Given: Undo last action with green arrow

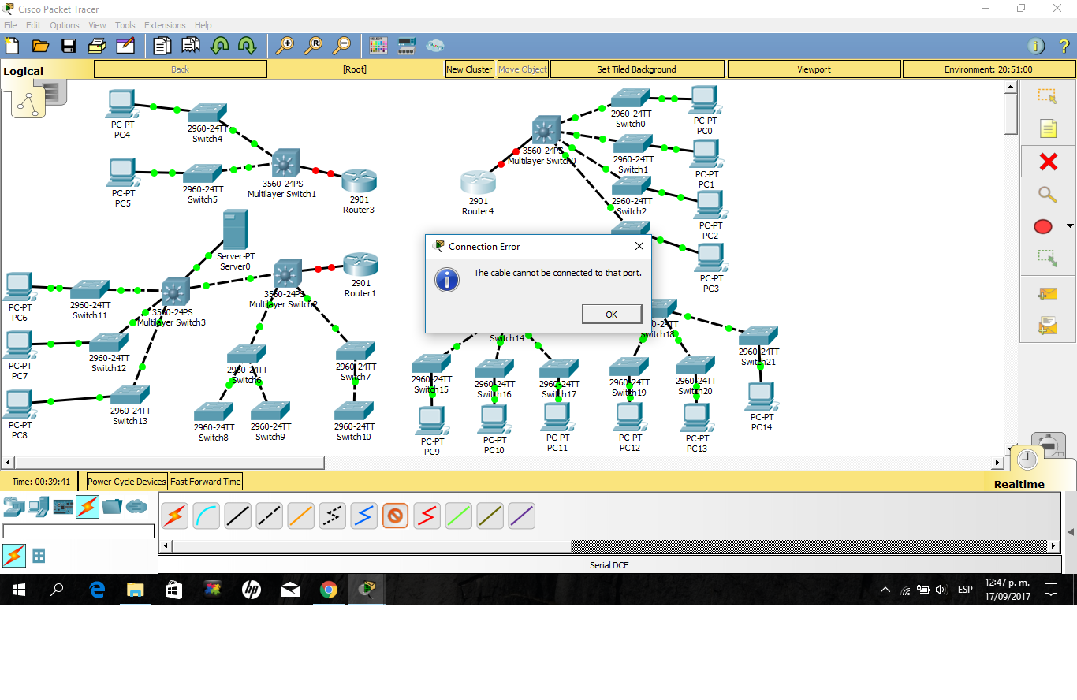Looking at the screenshot, I should 219,46.
